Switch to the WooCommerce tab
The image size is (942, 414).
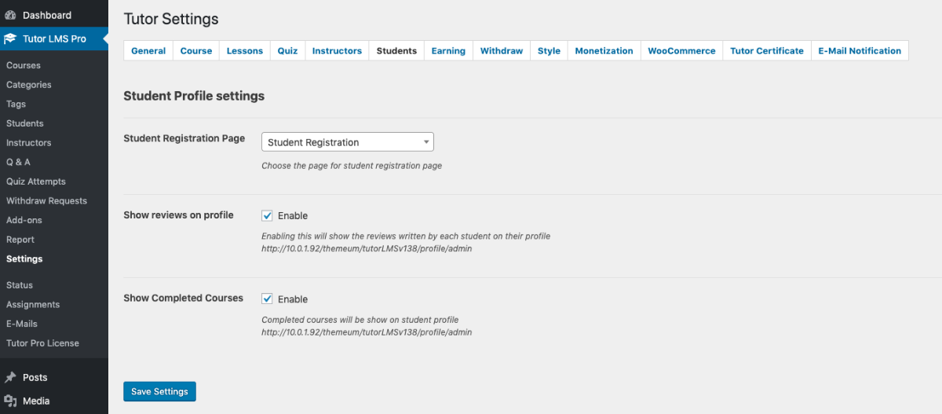(681, 50)
